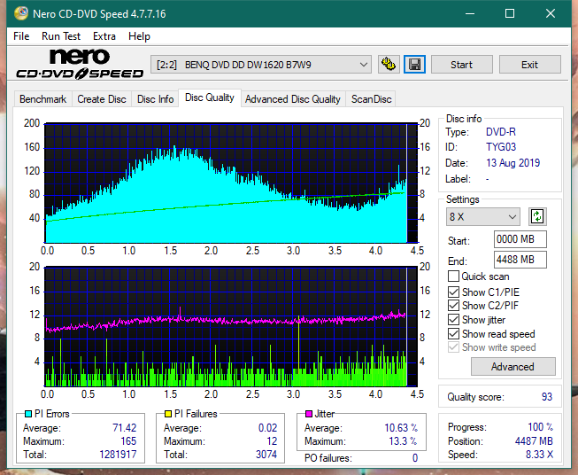Click PI Errors average 71.42
578x475 pixels.
[125, 428]
